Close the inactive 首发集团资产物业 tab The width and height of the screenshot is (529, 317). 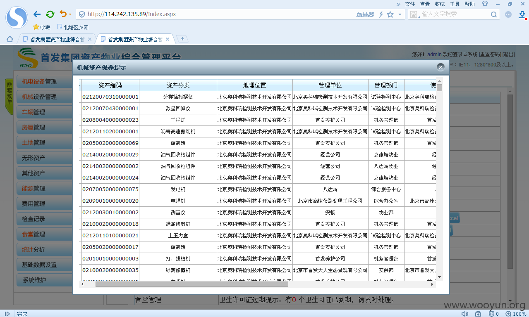pos(89,39)
